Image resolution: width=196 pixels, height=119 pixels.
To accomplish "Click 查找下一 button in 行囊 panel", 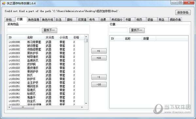I will [137, 30].
